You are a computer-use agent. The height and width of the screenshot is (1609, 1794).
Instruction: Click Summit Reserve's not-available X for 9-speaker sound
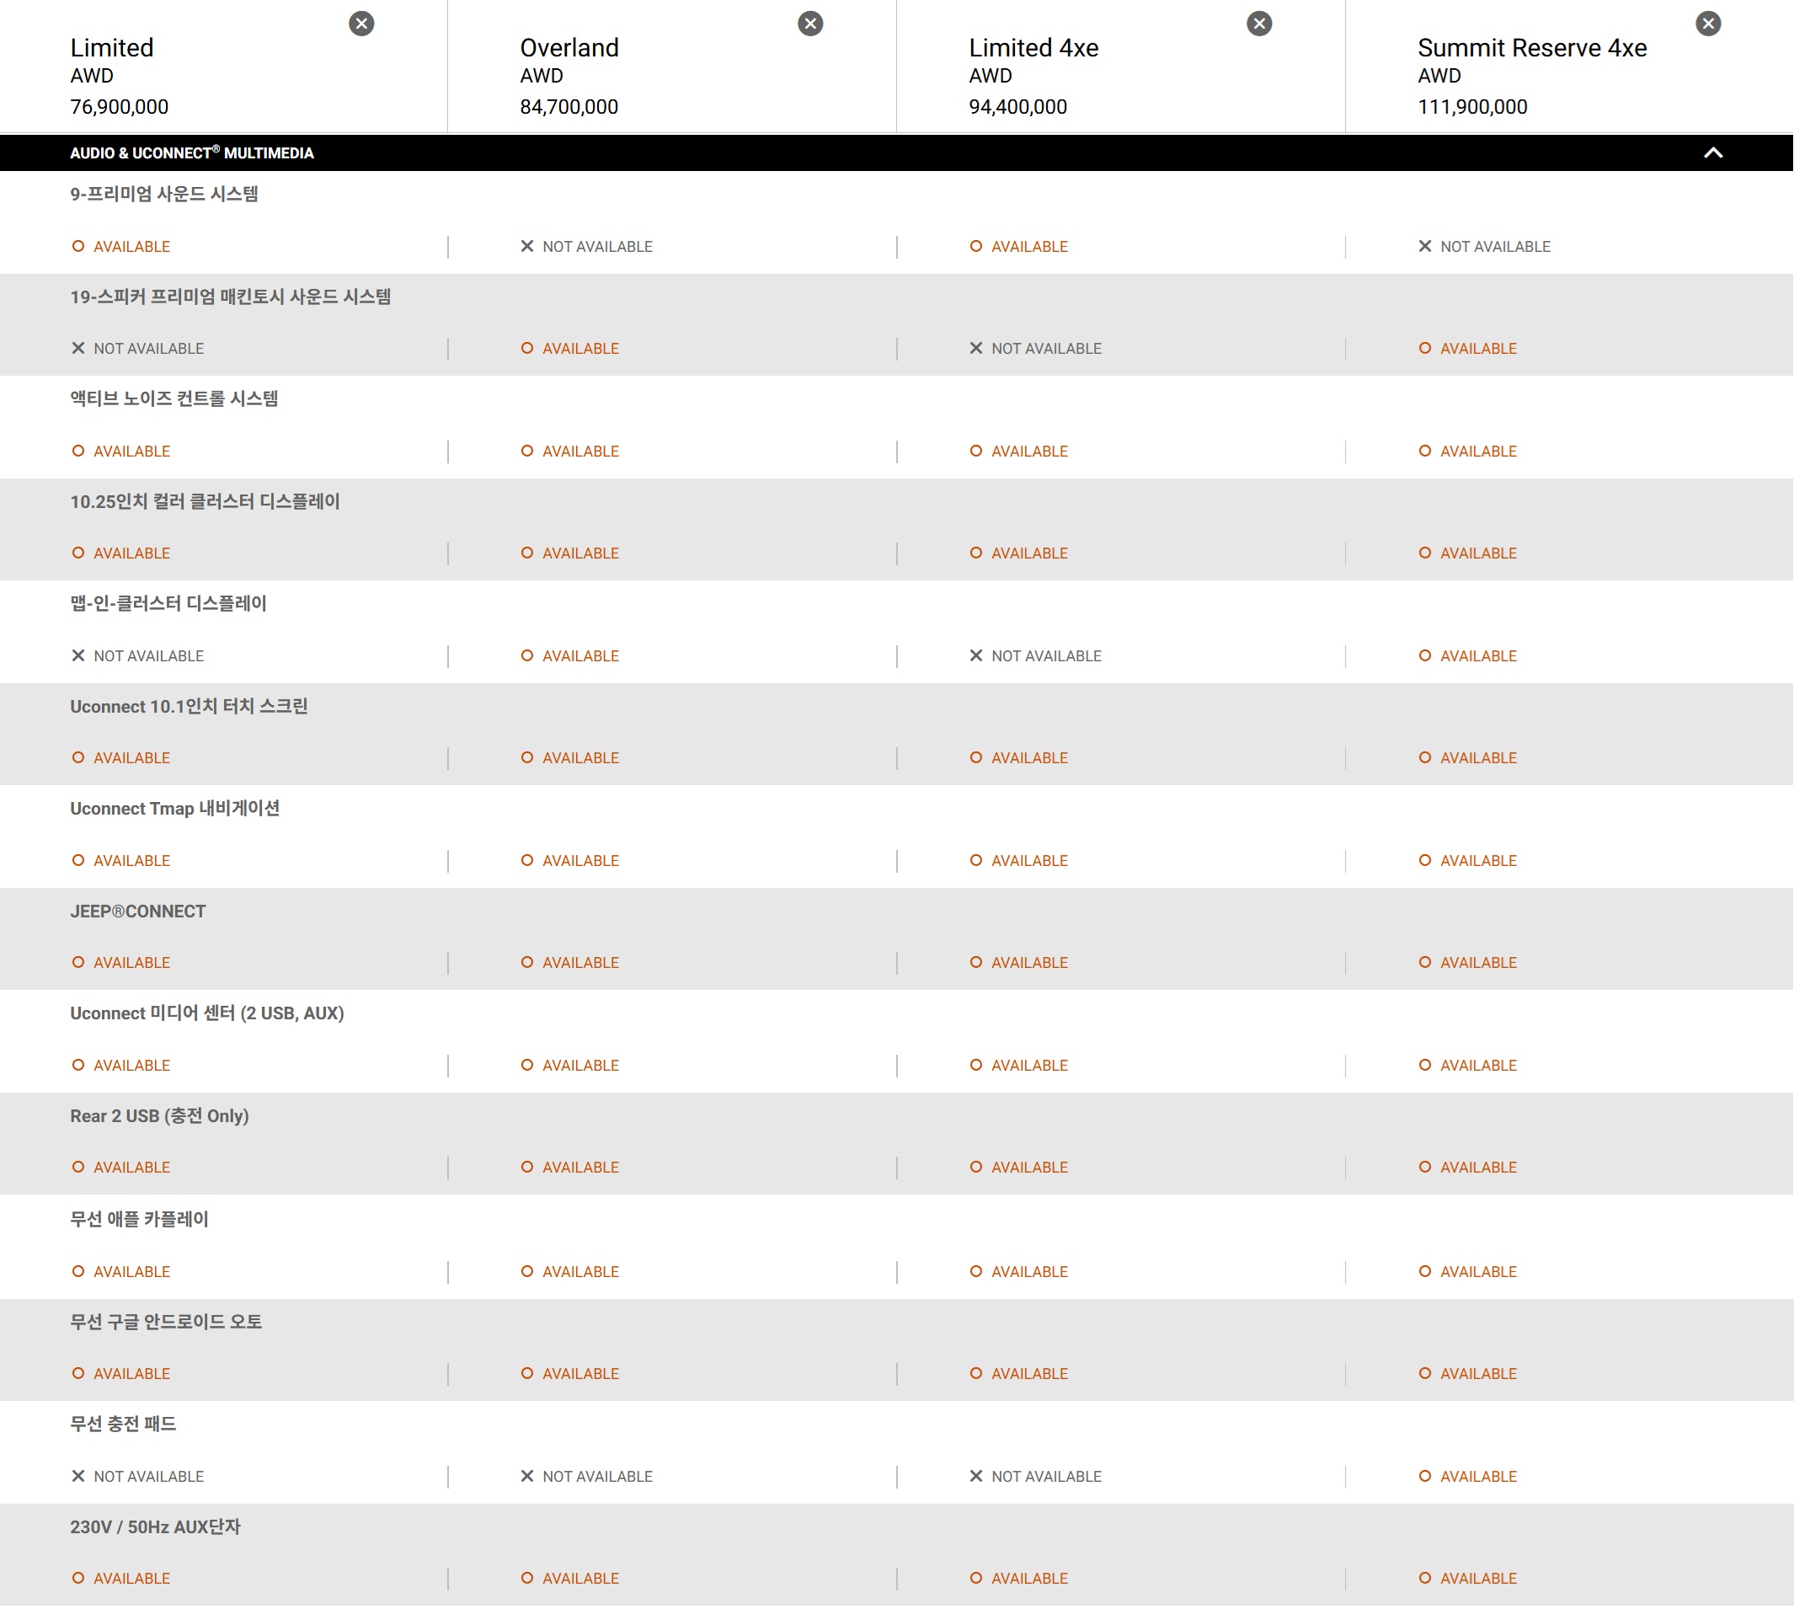point(1425,247)
